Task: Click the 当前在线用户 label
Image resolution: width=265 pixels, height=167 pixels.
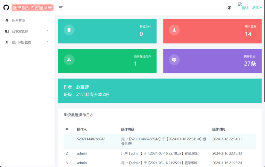Action: point(143,57)
